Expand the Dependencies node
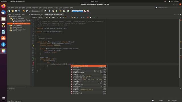The height and width of the screenshot is (102, 182). (x=9, y=27)
